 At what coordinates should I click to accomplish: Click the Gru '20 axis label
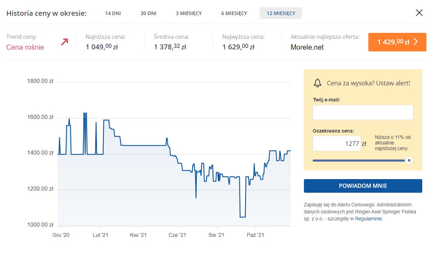(61, 235)
